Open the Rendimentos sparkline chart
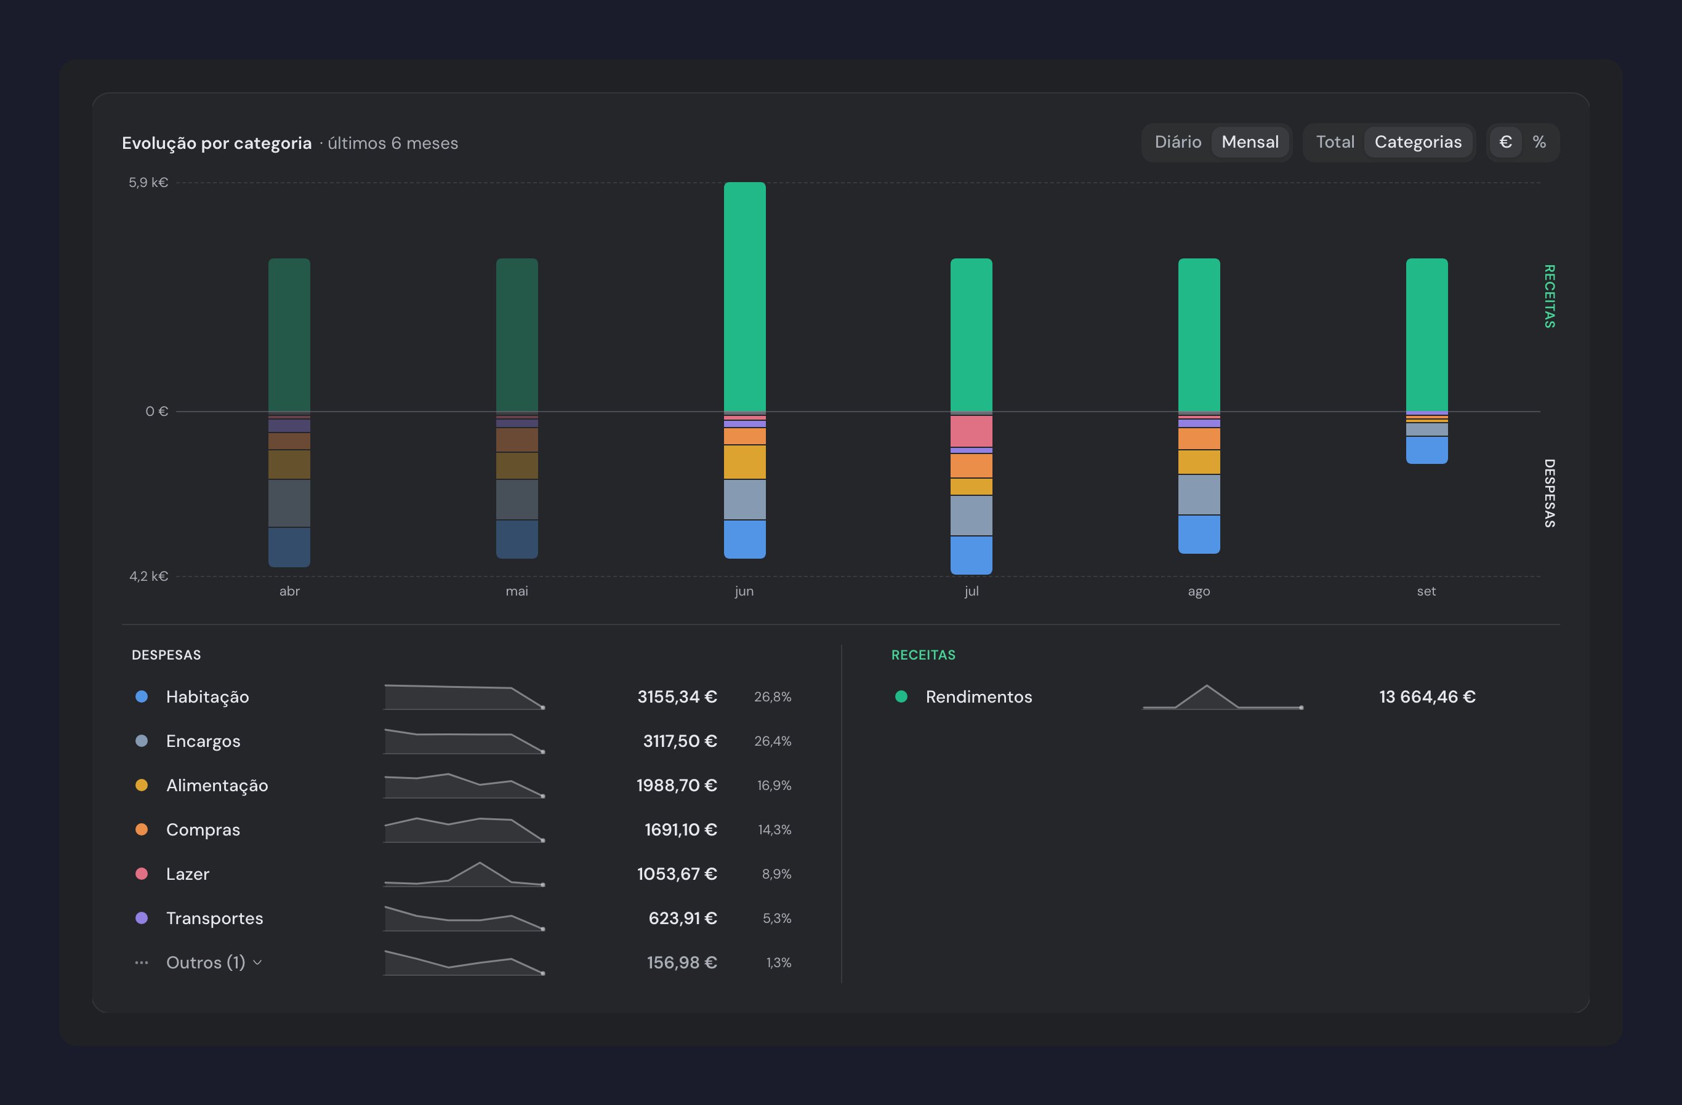 click(x=1223, y=697)
